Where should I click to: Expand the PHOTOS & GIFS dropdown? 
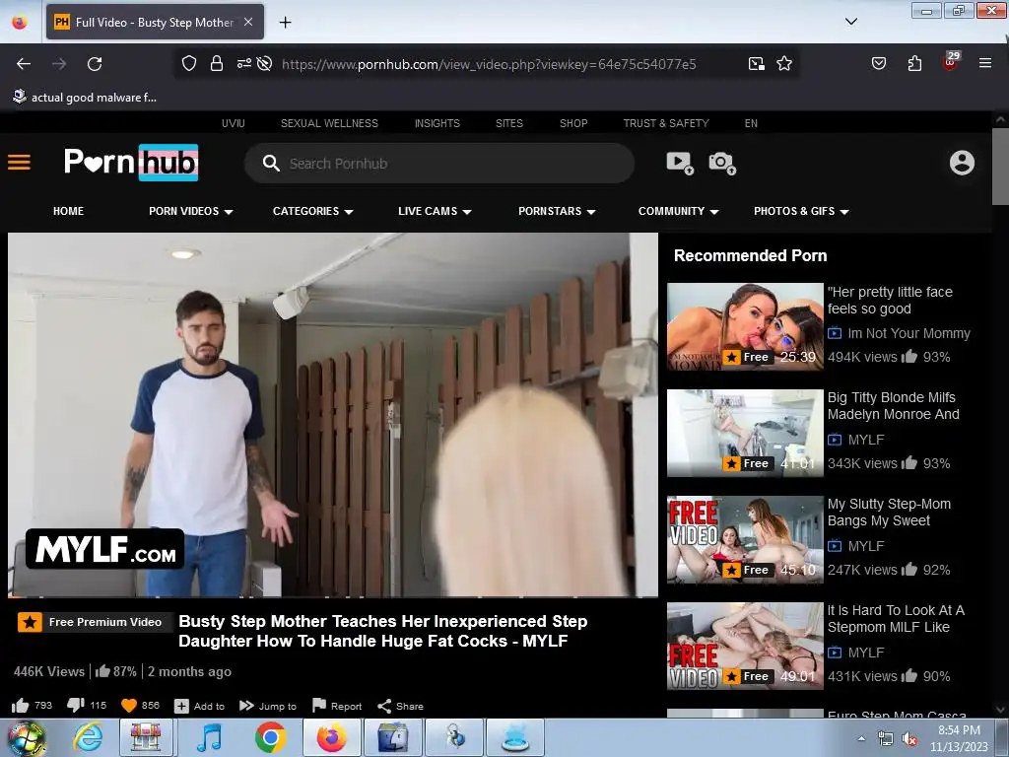coord(801,211)
